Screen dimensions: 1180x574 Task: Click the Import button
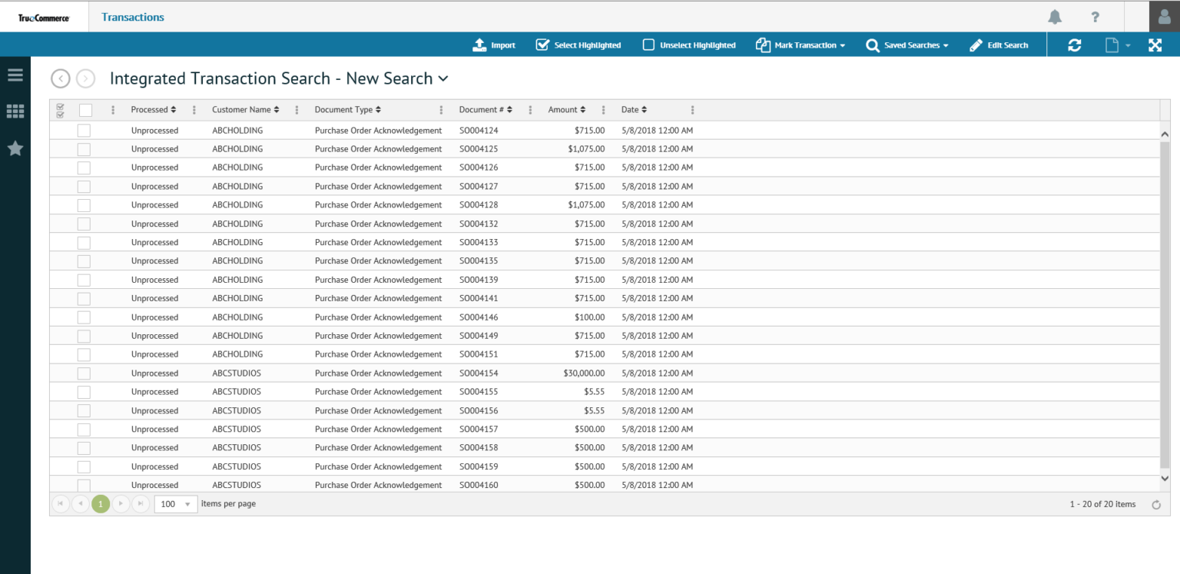tap(494, 45)
